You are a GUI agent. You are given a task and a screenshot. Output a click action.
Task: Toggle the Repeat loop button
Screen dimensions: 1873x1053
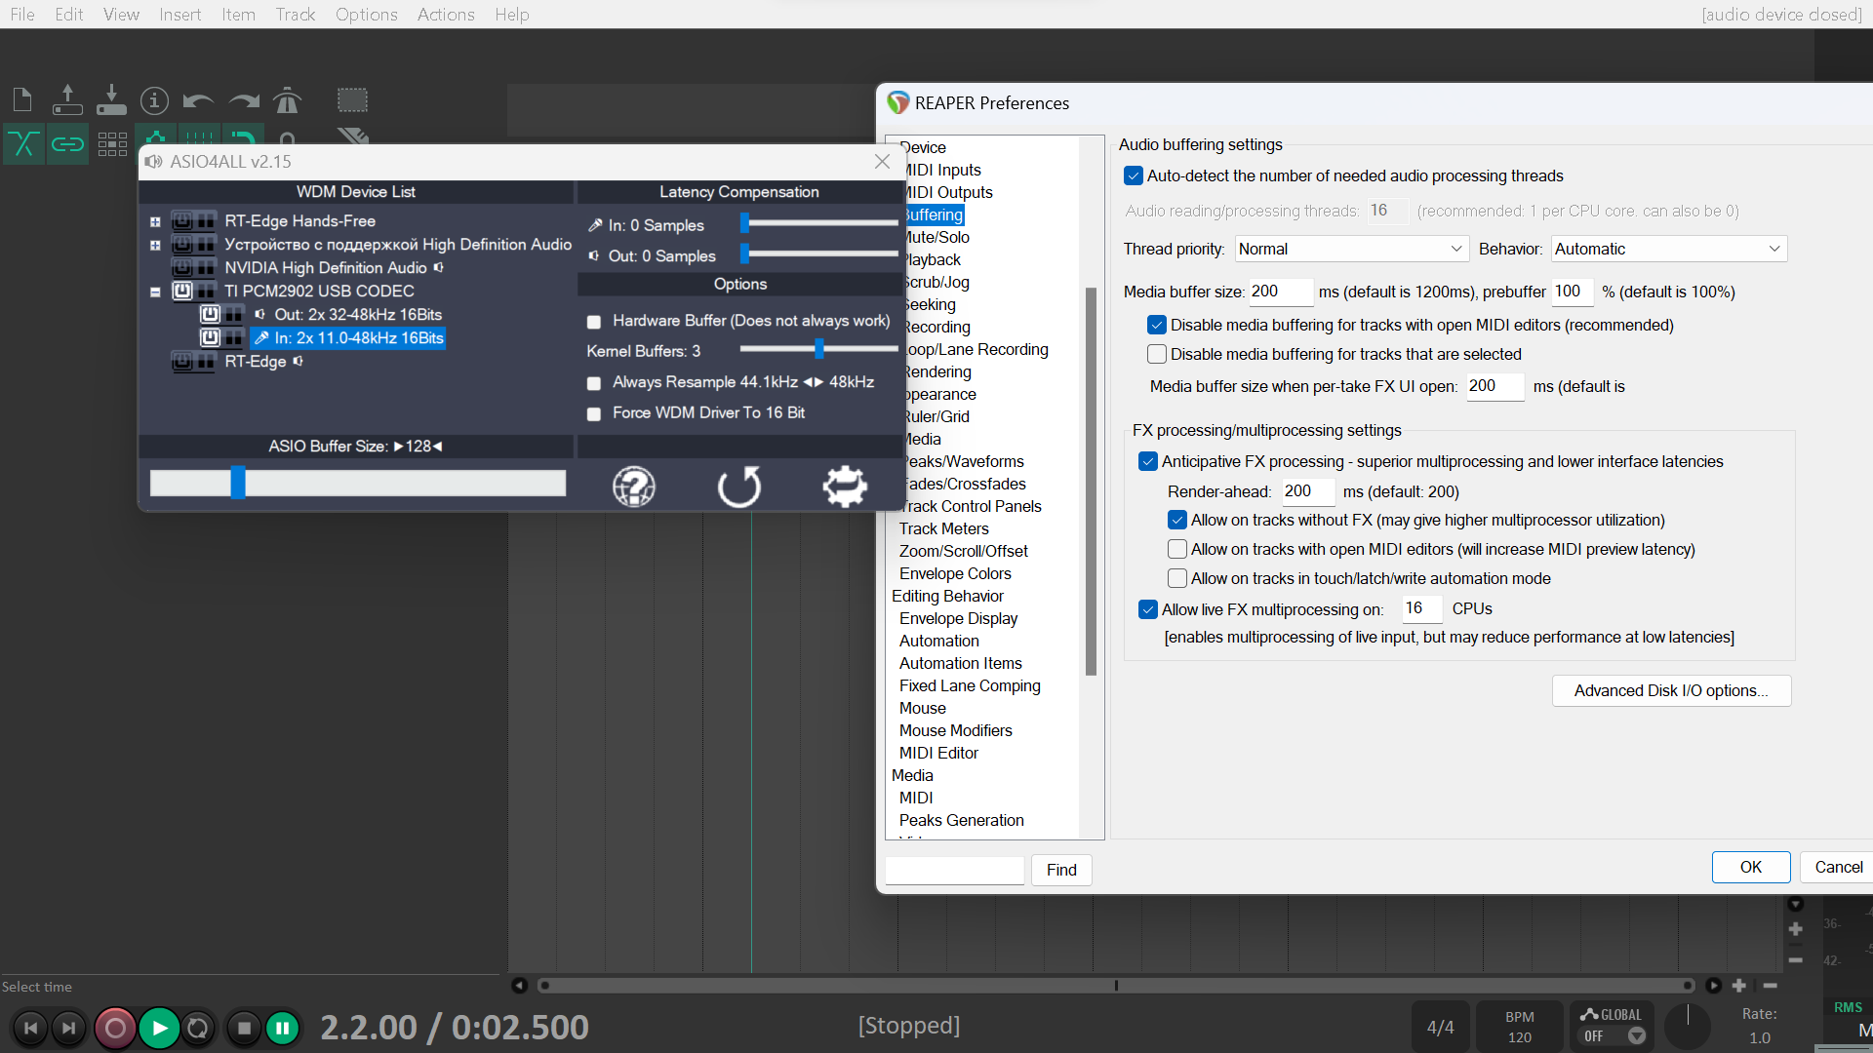pos(198,1028)
